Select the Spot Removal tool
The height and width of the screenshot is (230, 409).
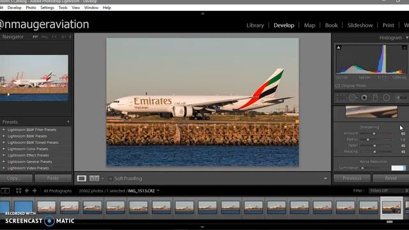352,98
